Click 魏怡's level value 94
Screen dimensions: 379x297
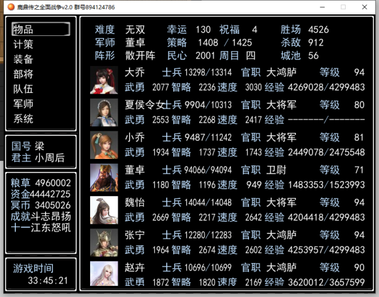tap(359, 202)
